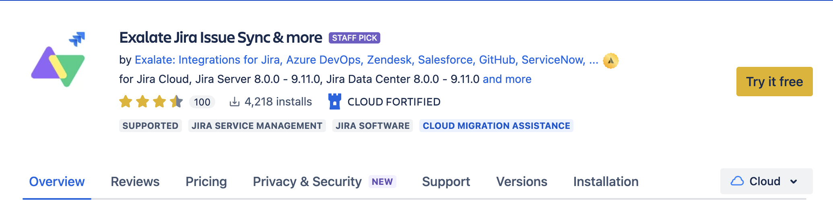
Task: Click the Cloud Fortified castle icon
Action: coord(334,101)
